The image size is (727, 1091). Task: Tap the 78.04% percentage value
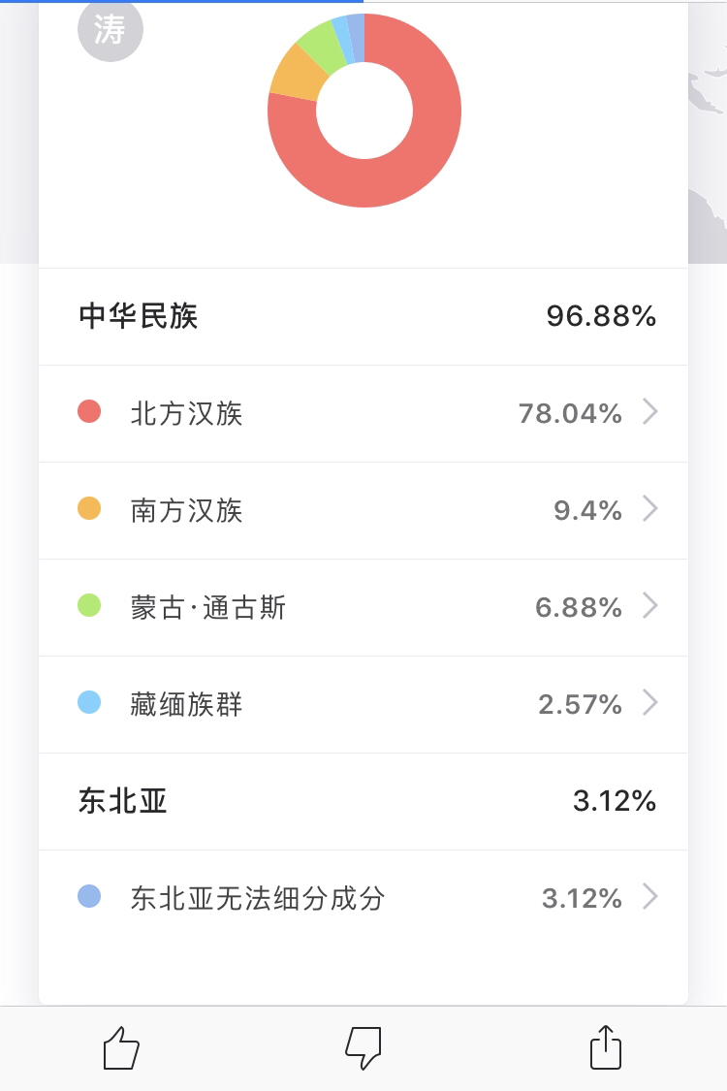click(x=570, y=413)
